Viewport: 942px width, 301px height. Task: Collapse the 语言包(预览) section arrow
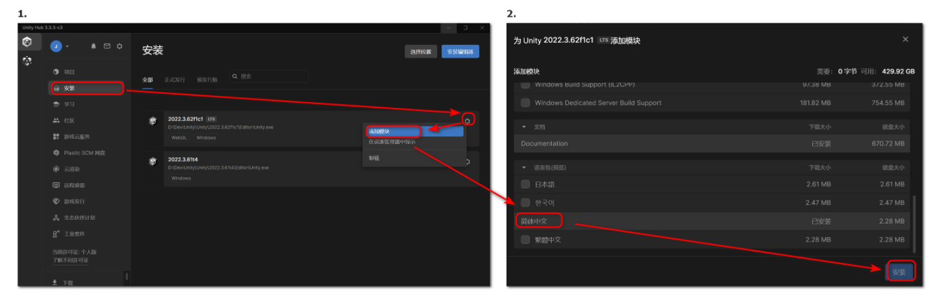524,167
